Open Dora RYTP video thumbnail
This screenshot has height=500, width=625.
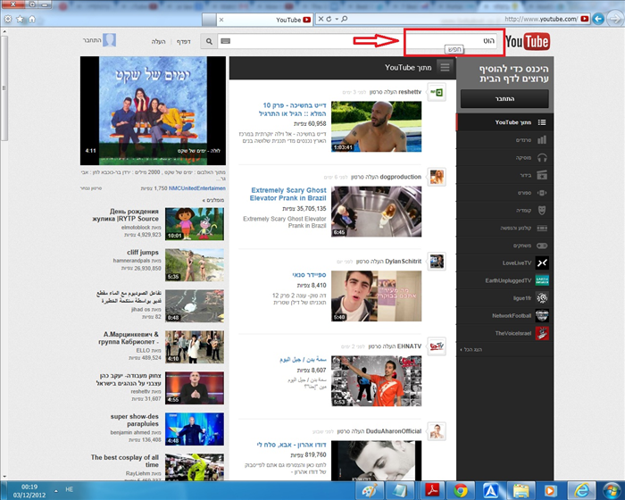[x=195, y=224]
